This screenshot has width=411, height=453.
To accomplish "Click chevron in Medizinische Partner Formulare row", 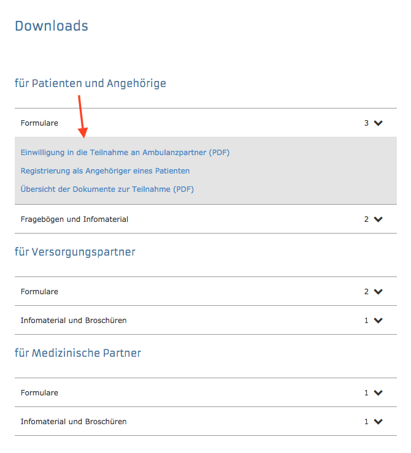I will 378,392.
